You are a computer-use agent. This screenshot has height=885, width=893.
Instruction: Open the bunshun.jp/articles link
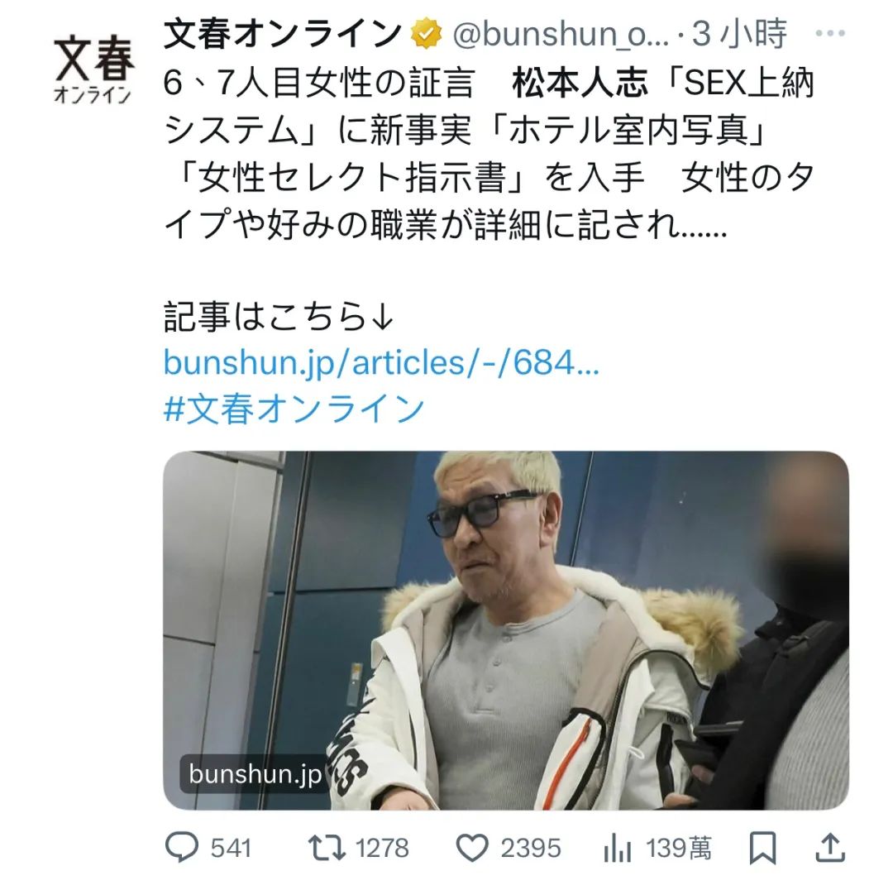(381, 362)
